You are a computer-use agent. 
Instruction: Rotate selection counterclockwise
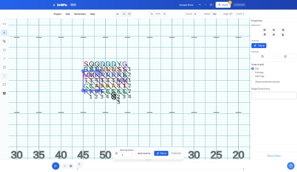(262, 56)
